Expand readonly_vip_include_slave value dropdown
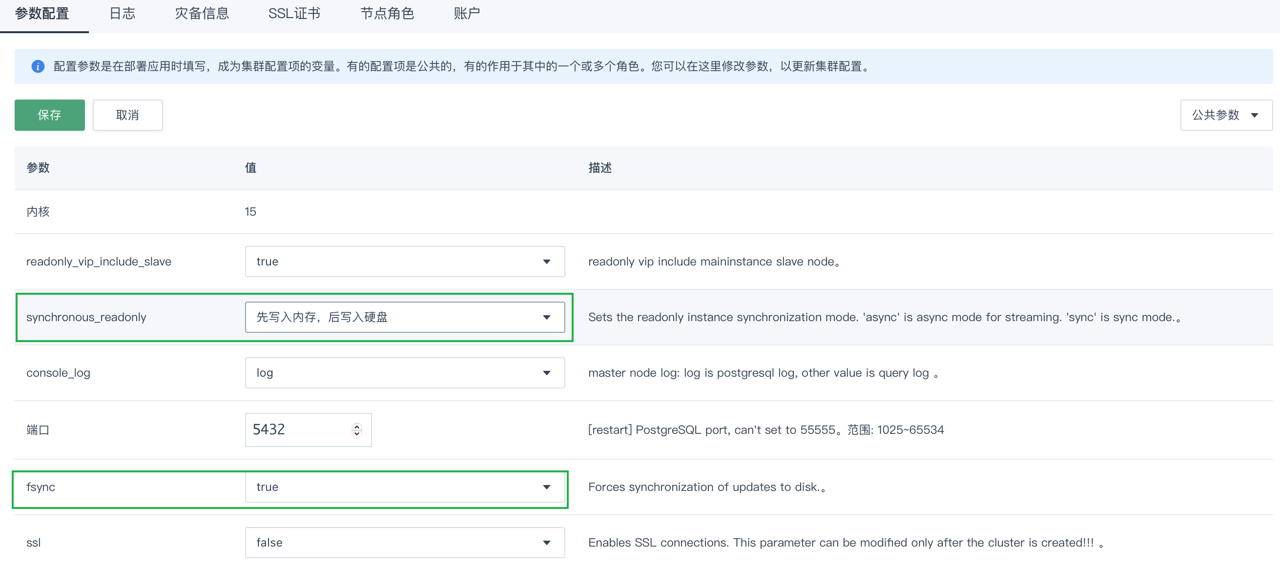Screen dimensions: 1280x569 pos(405,262)
